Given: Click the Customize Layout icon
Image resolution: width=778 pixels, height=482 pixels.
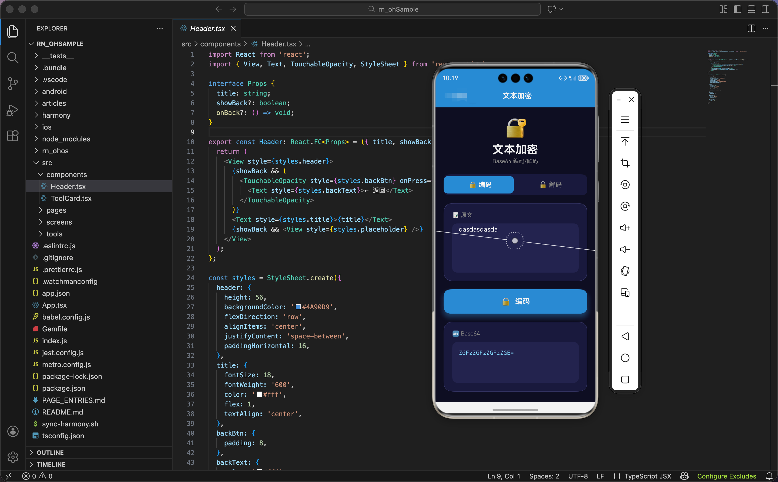Looking at the screenshot, I should (723, 9).
